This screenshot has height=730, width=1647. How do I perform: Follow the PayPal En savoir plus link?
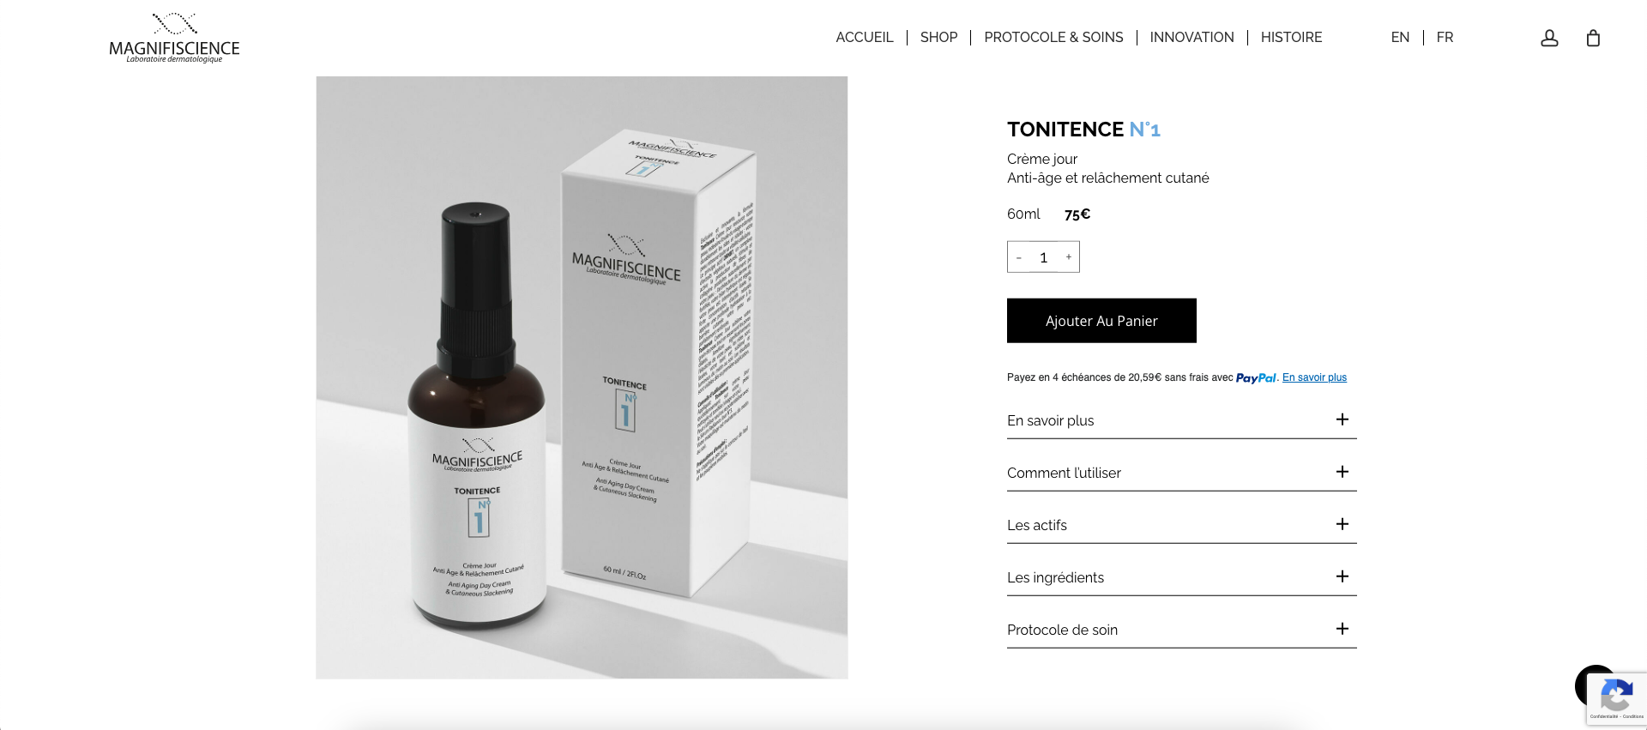(1314, 377)
